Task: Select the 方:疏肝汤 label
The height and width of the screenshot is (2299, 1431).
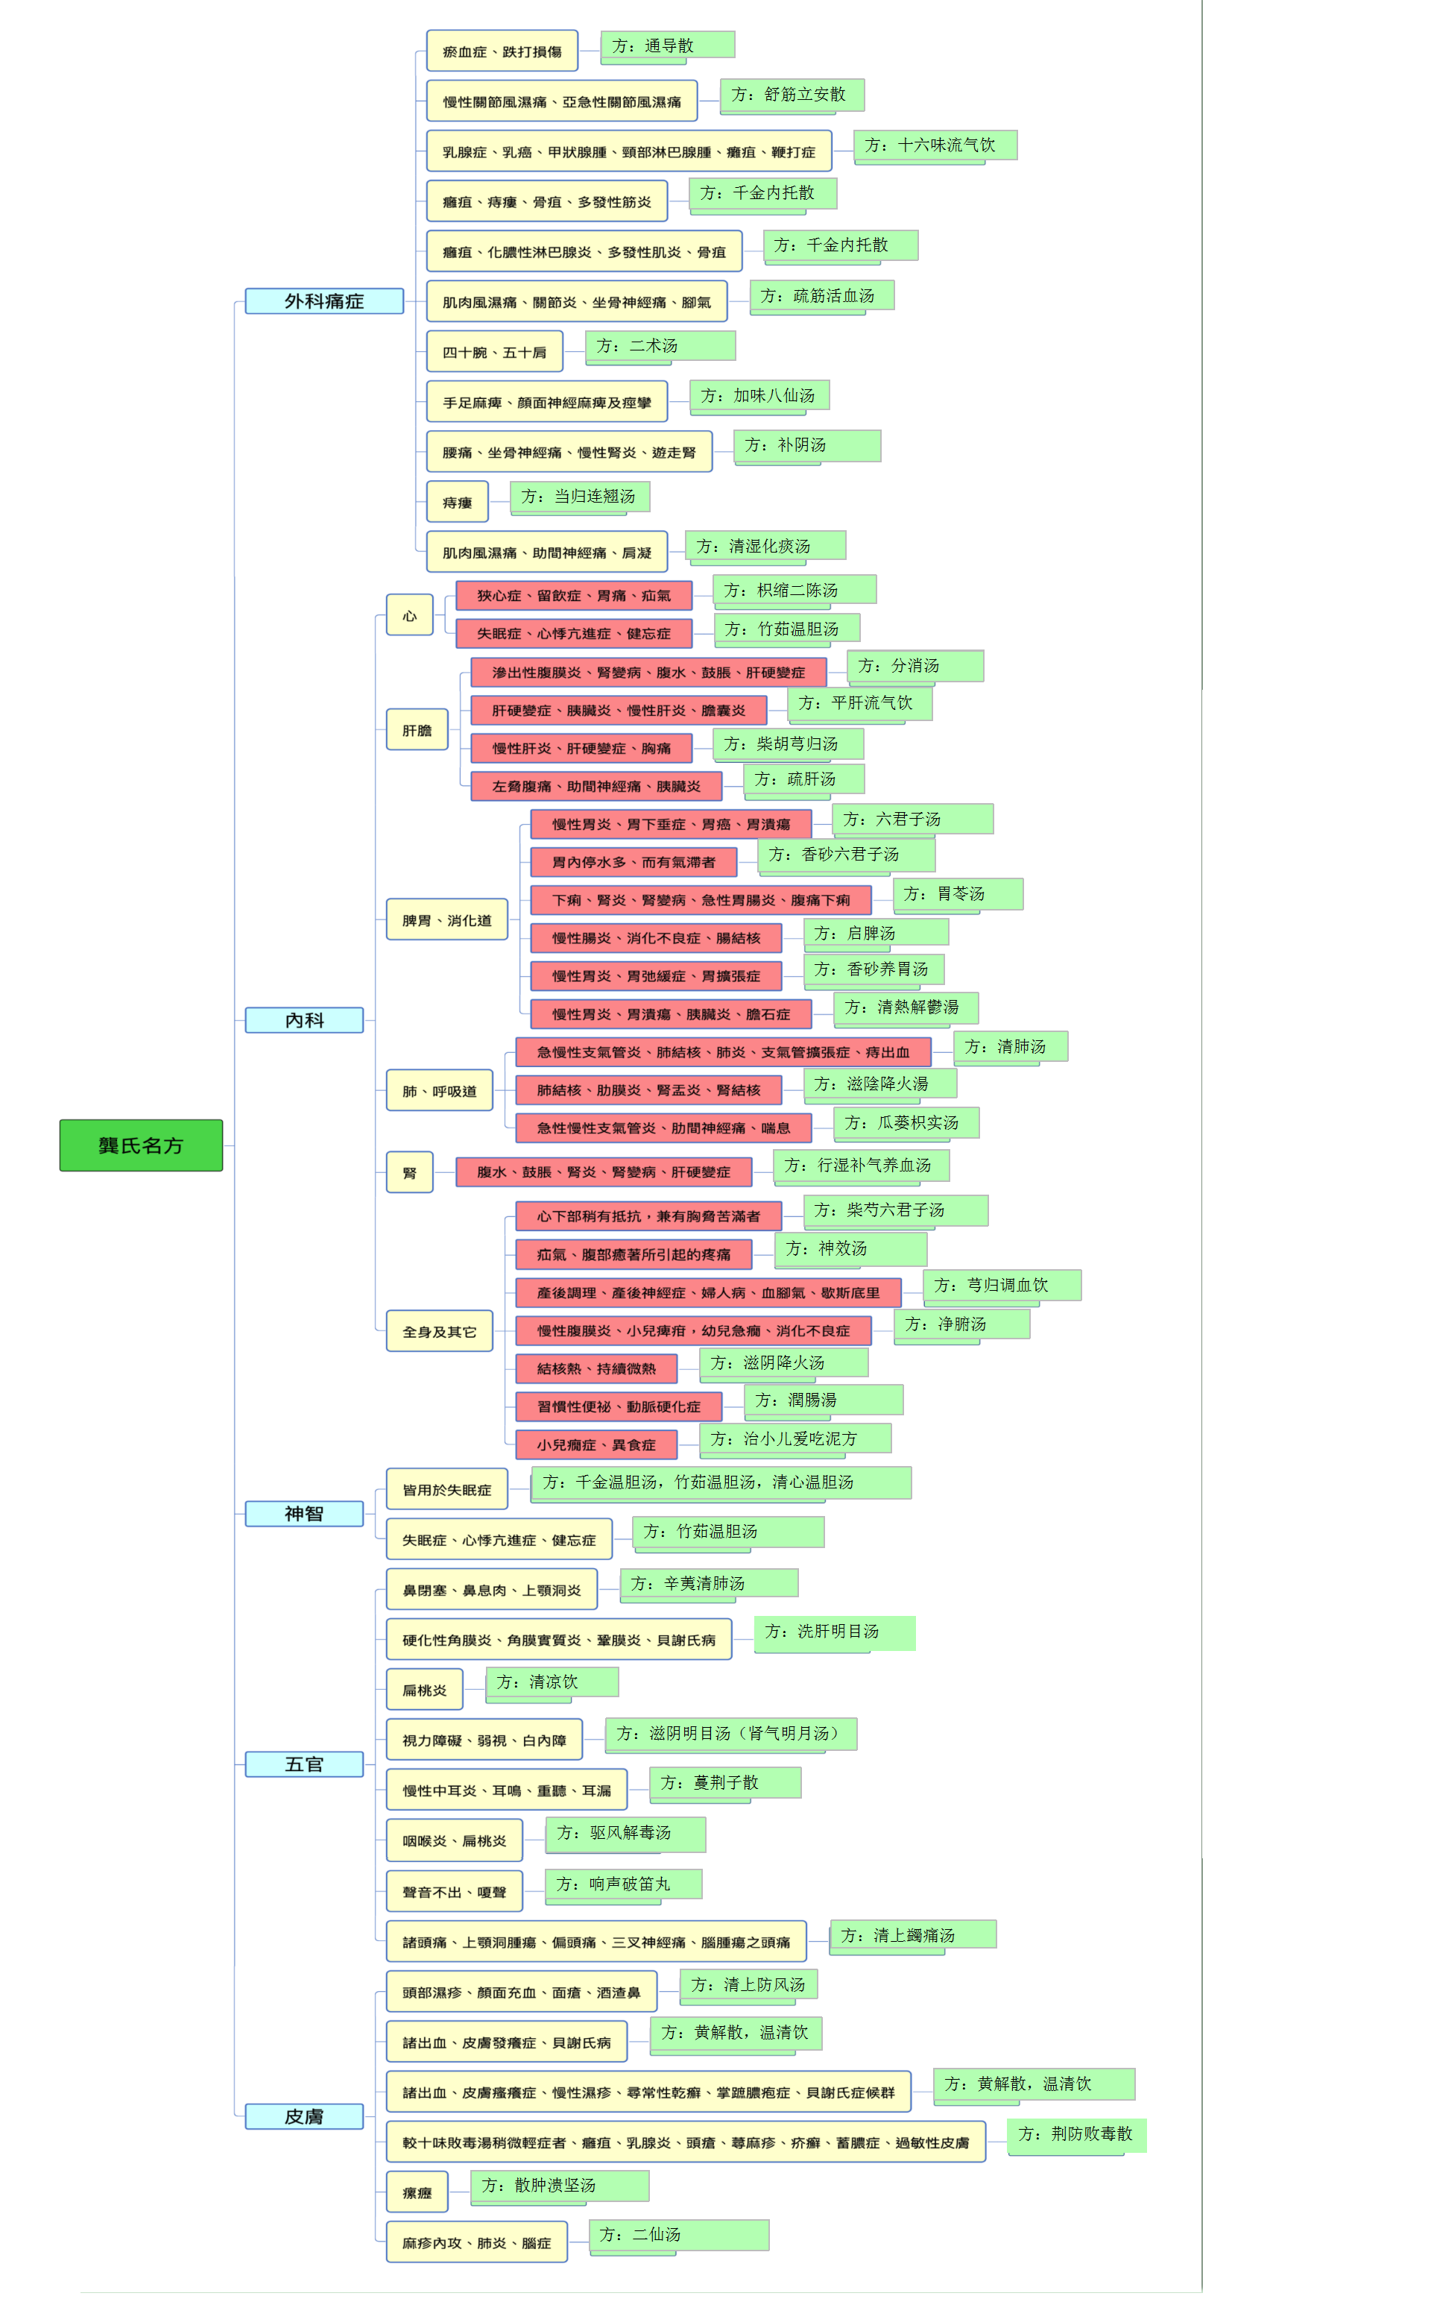Action: click(x=804, y=779)
